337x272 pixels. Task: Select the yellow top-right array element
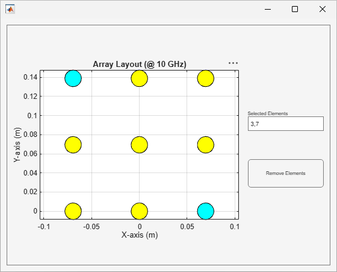coord(206,78)
